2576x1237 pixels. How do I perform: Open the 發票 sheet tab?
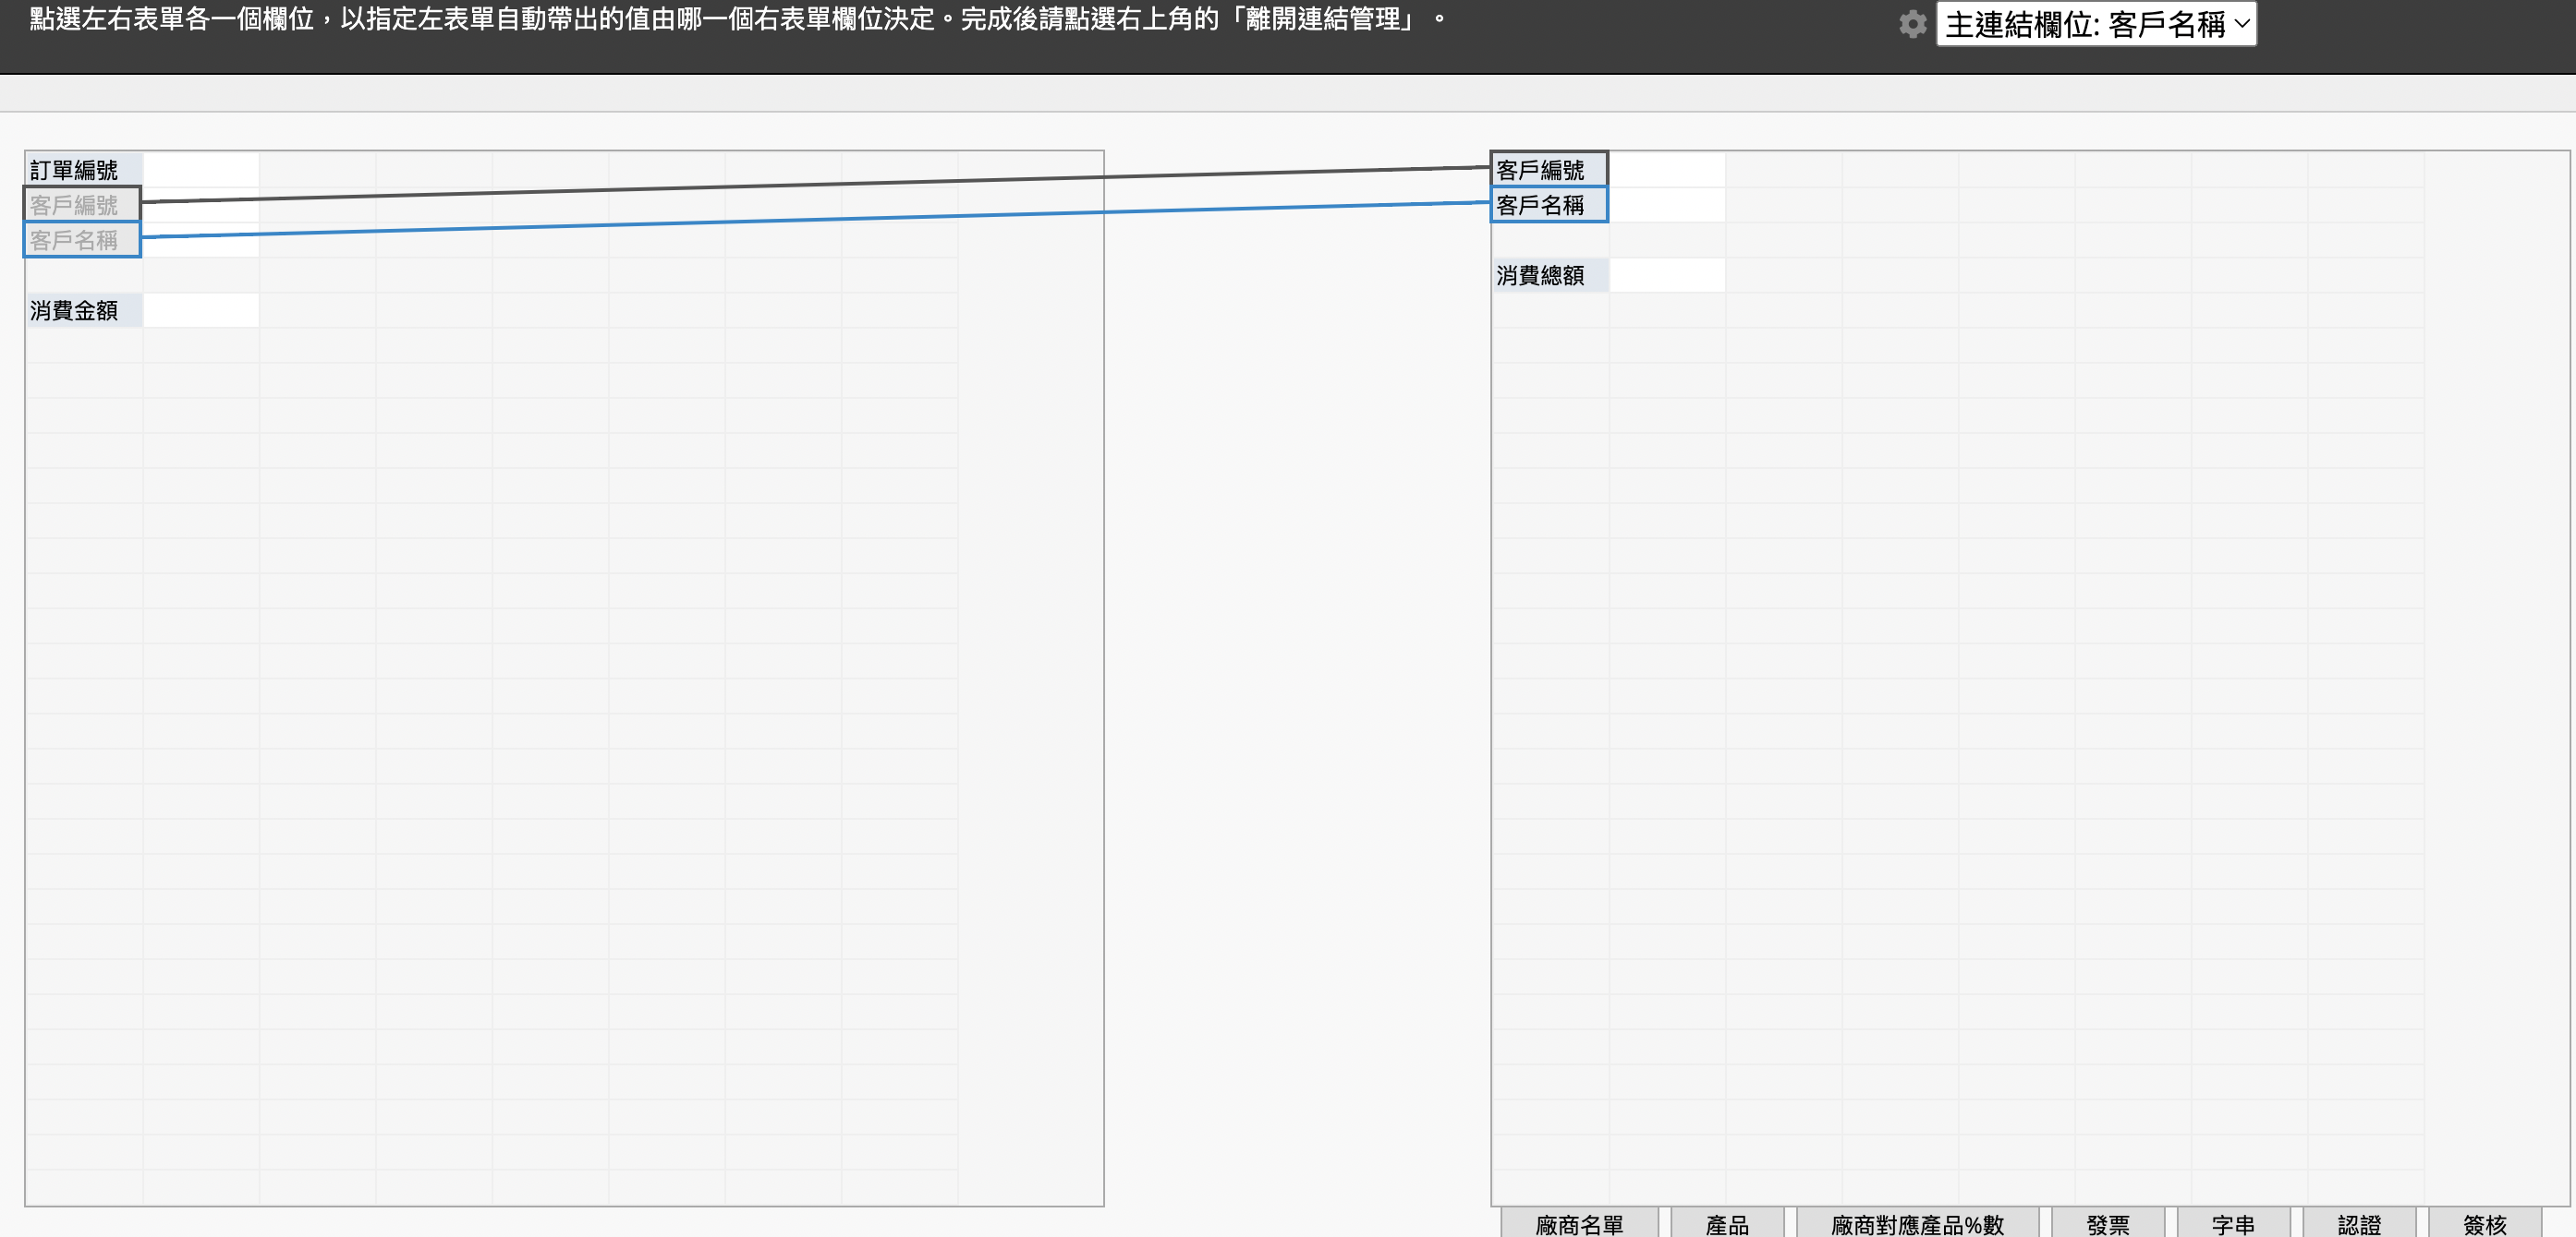click(2108, 1223)
